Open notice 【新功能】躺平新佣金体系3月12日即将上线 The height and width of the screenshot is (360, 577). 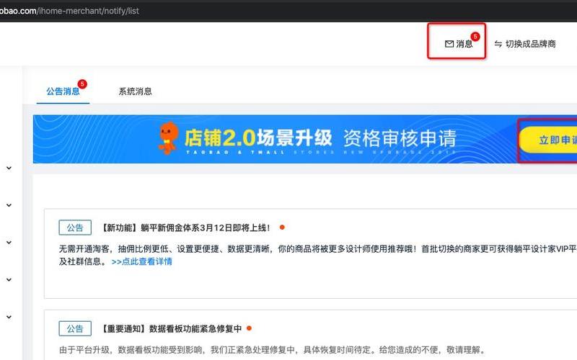(x=186, y=228)
